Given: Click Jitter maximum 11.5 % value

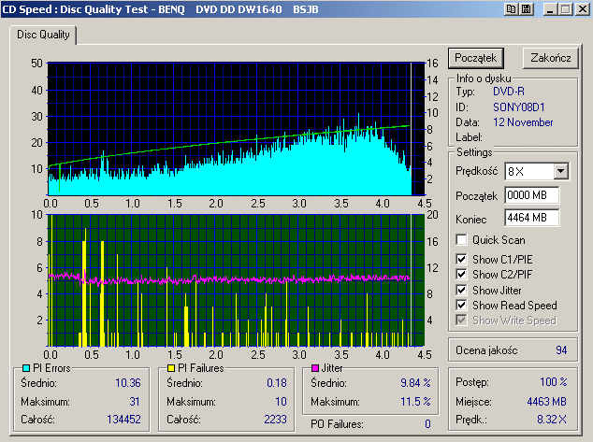Looking at the screenshot, I should click(415, 401).
